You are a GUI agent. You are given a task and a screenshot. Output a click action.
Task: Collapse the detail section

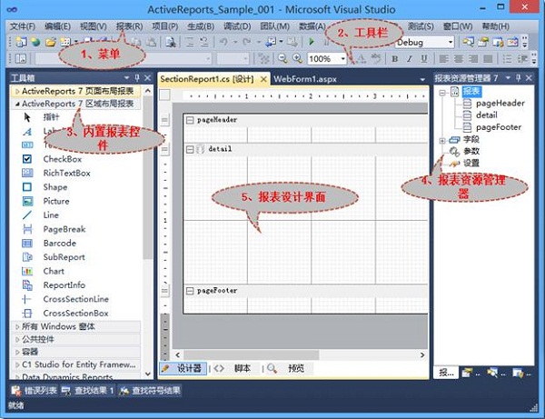[x=190, y=150]
